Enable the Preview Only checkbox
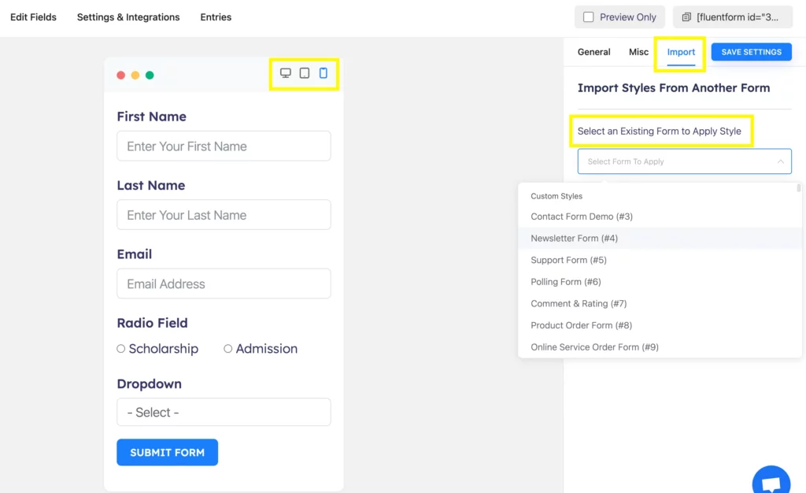This screenshot has height=493, width=806. pos(589,17)
